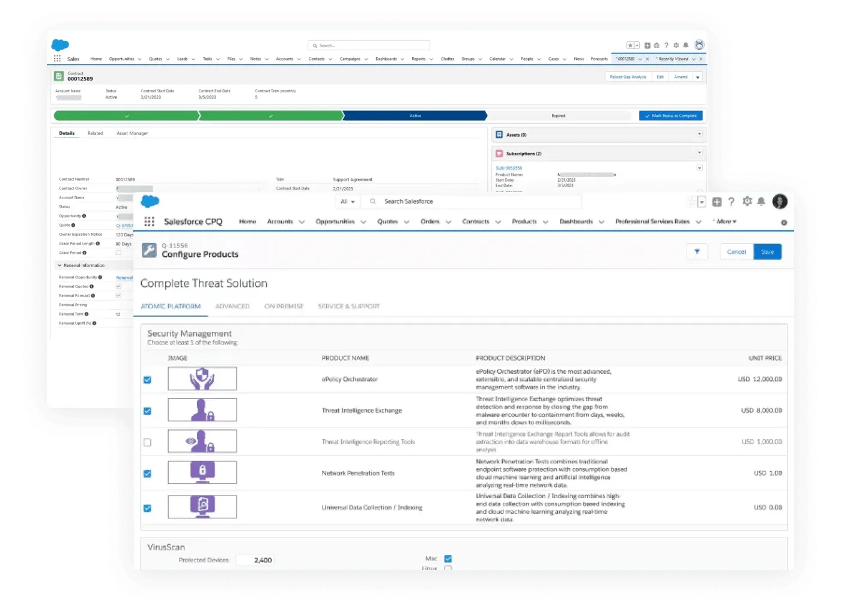Open the Asset Manager tab
Viewport: 841px width, 600px height.
click(x=132, y=133)
